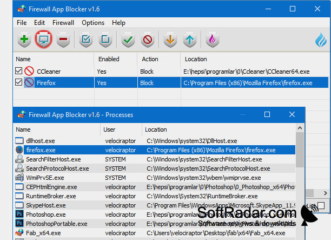Click the Select All checkmark toolbar icon

coord(86,40)
